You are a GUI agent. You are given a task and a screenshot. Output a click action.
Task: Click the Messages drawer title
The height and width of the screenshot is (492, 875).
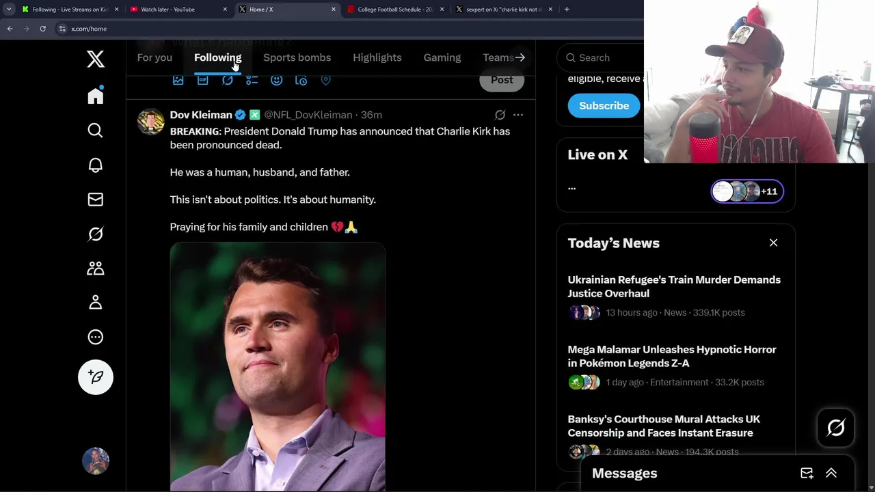(624, 473)
